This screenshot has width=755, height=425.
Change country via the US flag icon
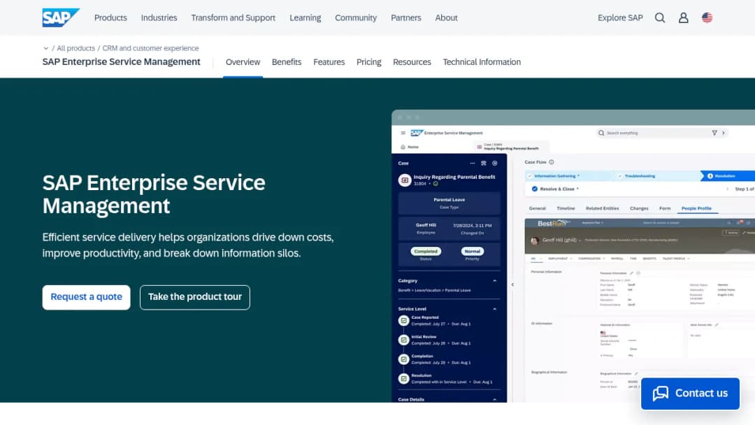(x=707, y=17)
